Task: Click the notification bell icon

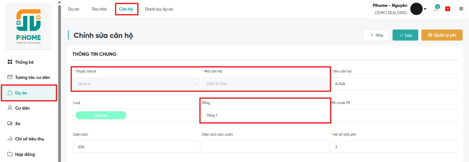Action: pos(436,9)
